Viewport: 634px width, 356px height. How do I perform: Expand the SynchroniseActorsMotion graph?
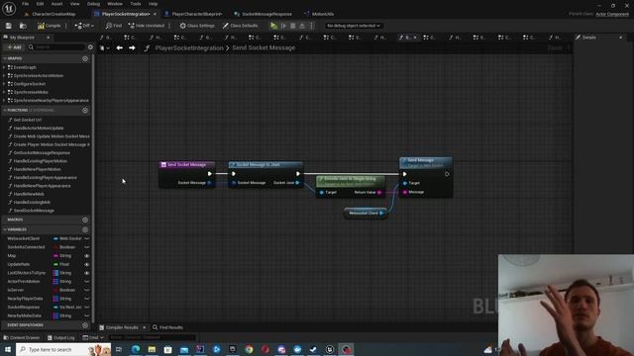4,75
